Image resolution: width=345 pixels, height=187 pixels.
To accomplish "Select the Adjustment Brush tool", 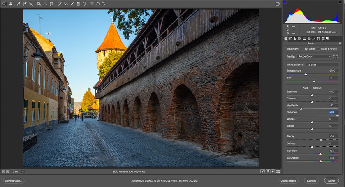I will point(72,4).
